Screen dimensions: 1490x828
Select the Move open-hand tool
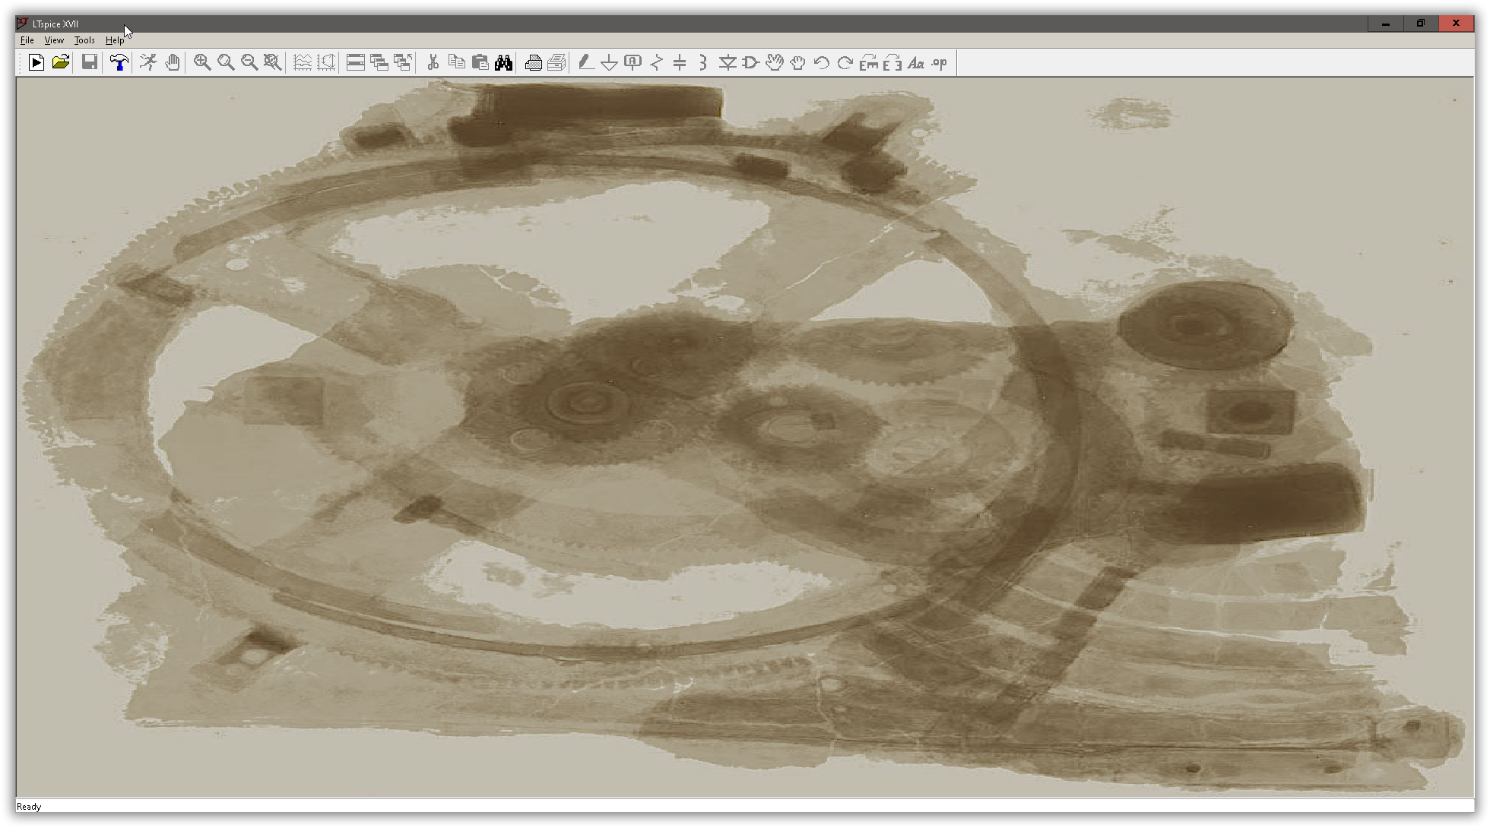pos(775,62)
